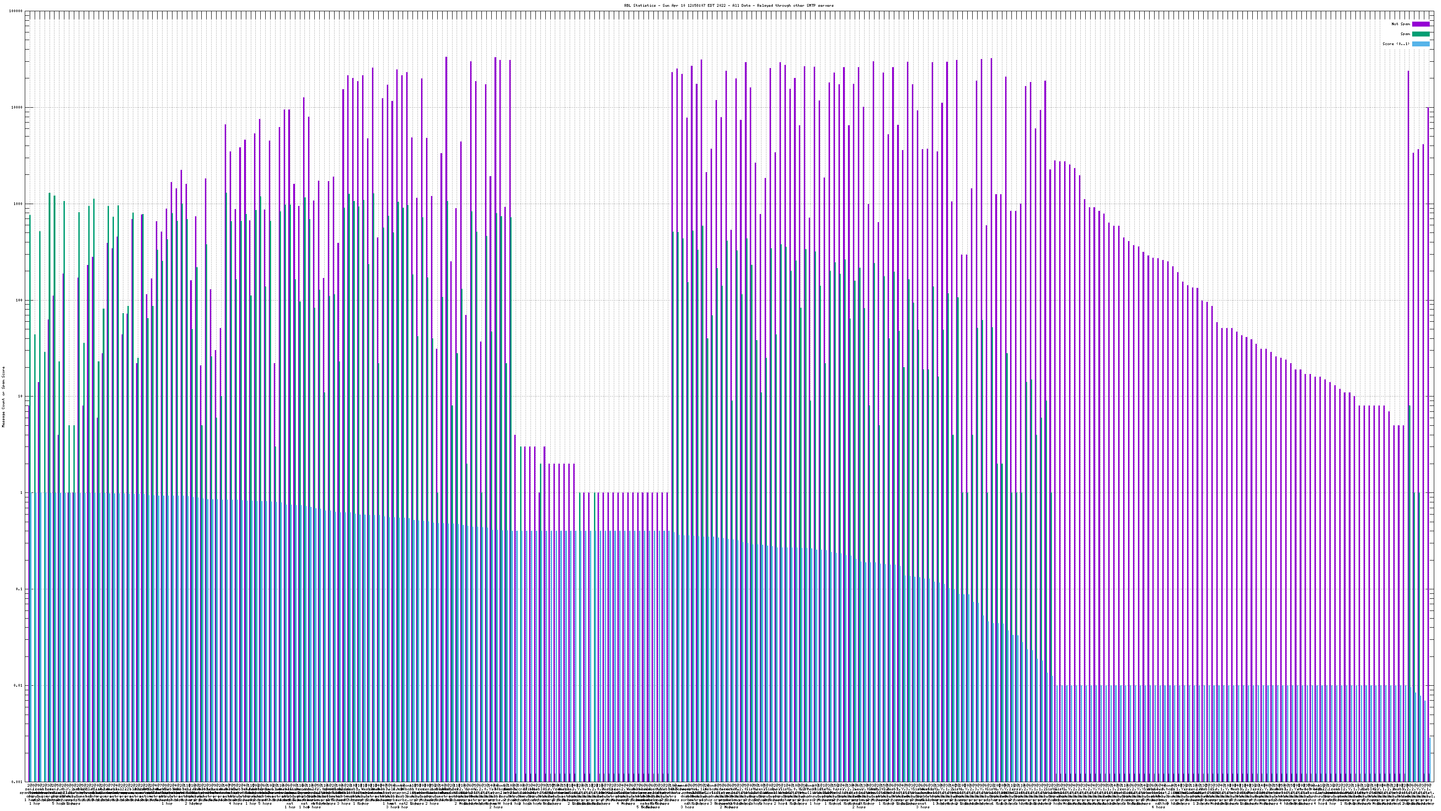Select the "Score (0..1)" legend label
The image size is (1441, 811).
(1396, 44)
